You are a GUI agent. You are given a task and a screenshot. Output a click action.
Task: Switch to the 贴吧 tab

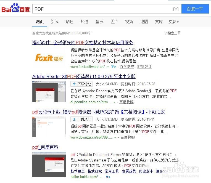[x=69, y=22]
